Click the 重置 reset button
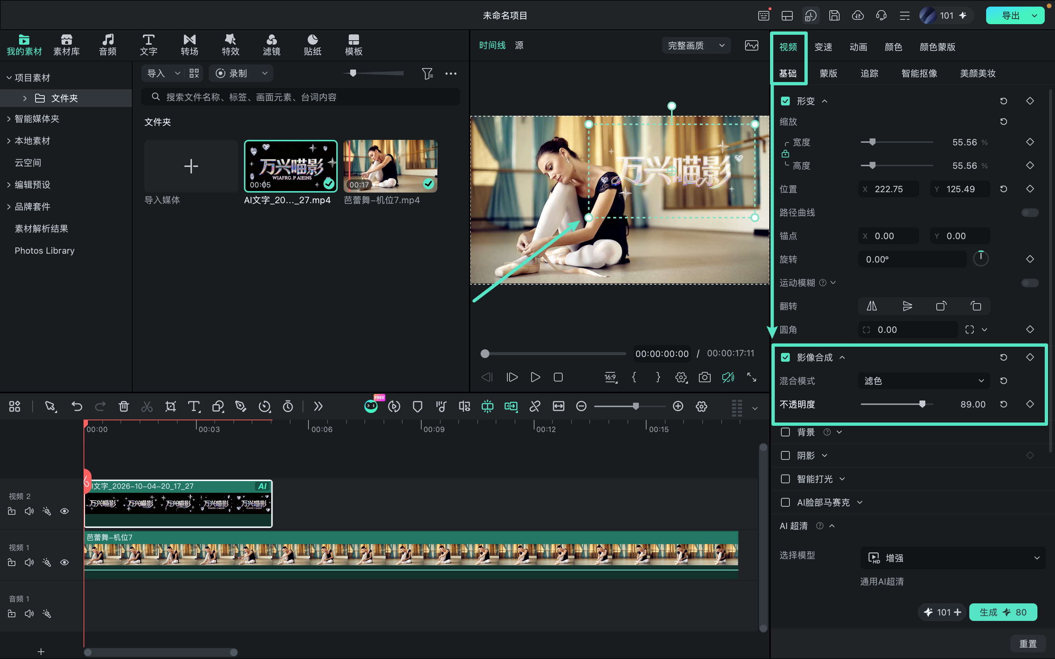Image resolution: width=1055 pixels, height=659 pixels. coord(1028,643)
